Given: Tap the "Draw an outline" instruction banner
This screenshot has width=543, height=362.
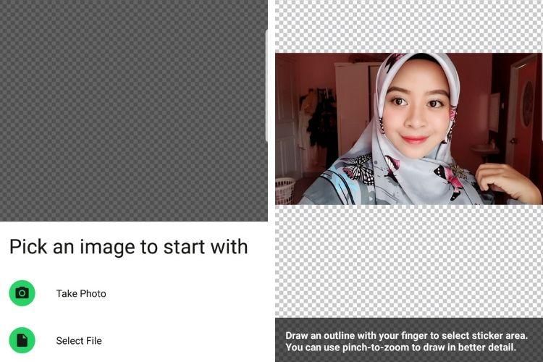Looking at the screenshot, I should pos(408,341).
